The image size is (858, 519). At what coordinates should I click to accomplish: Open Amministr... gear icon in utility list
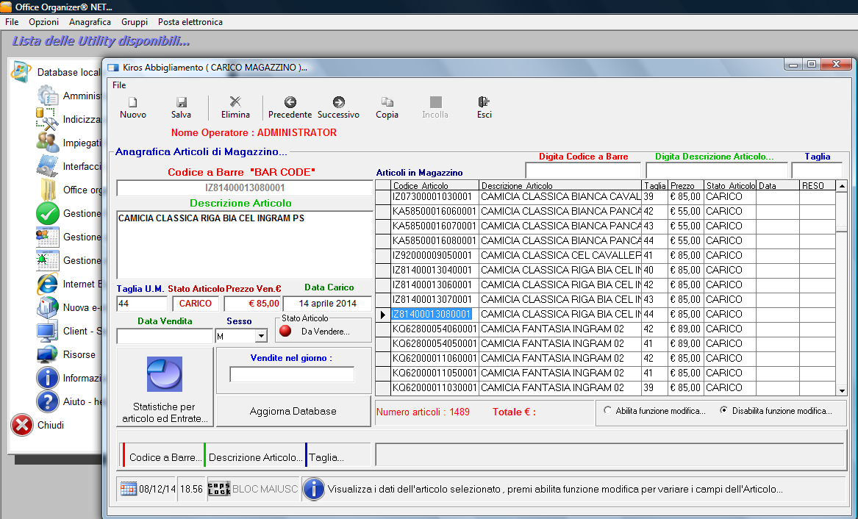[x=48, y=96]
